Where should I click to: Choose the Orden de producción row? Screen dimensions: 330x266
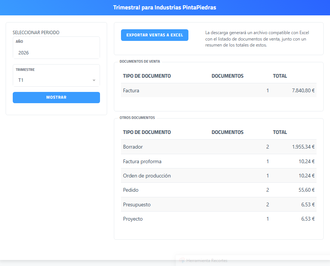(218, 176)
